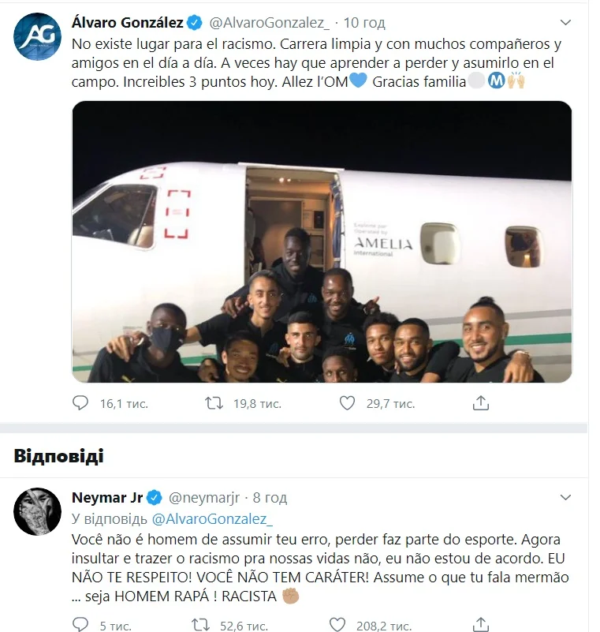Open the @neymarjr handle link

point(203,498)
